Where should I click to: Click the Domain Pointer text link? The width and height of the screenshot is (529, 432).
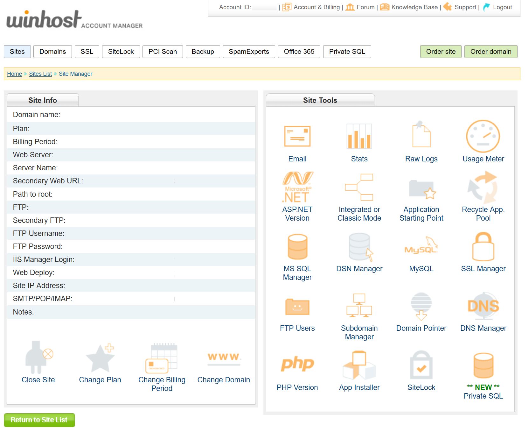tap(421, 328)
